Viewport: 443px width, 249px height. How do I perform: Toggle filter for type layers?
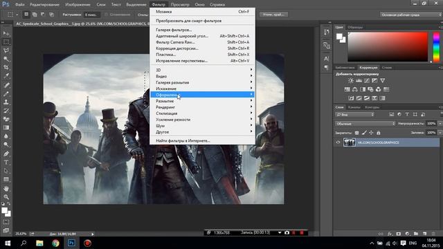[407, 114]
